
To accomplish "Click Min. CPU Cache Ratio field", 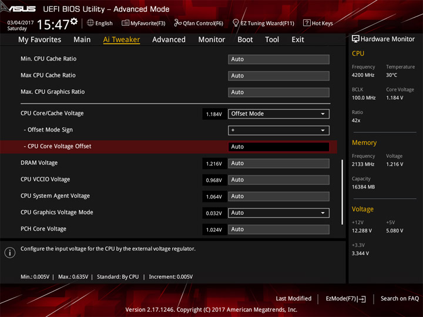I will (x=278, y=59).
